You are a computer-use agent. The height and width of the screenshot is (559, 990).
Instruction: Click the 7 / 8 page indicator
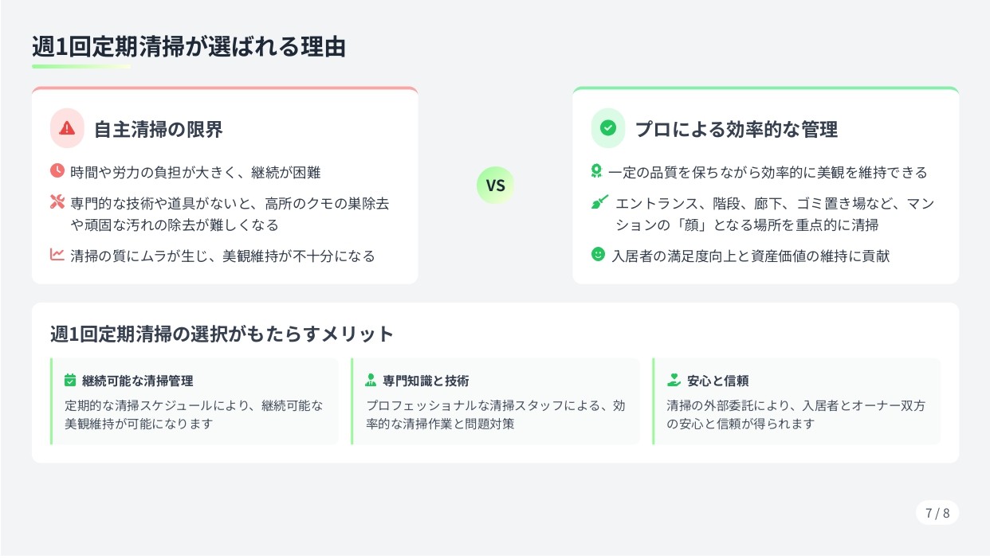pos(937,513)
